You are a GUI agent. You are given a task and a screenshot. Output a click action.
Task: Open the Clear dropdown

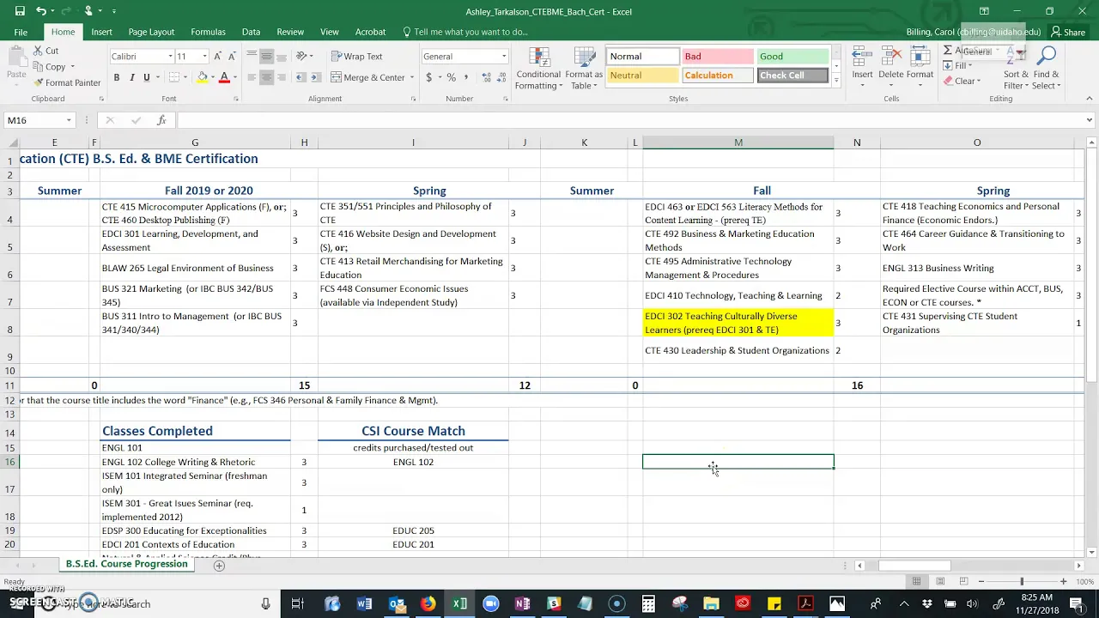[x=962, y=82]
